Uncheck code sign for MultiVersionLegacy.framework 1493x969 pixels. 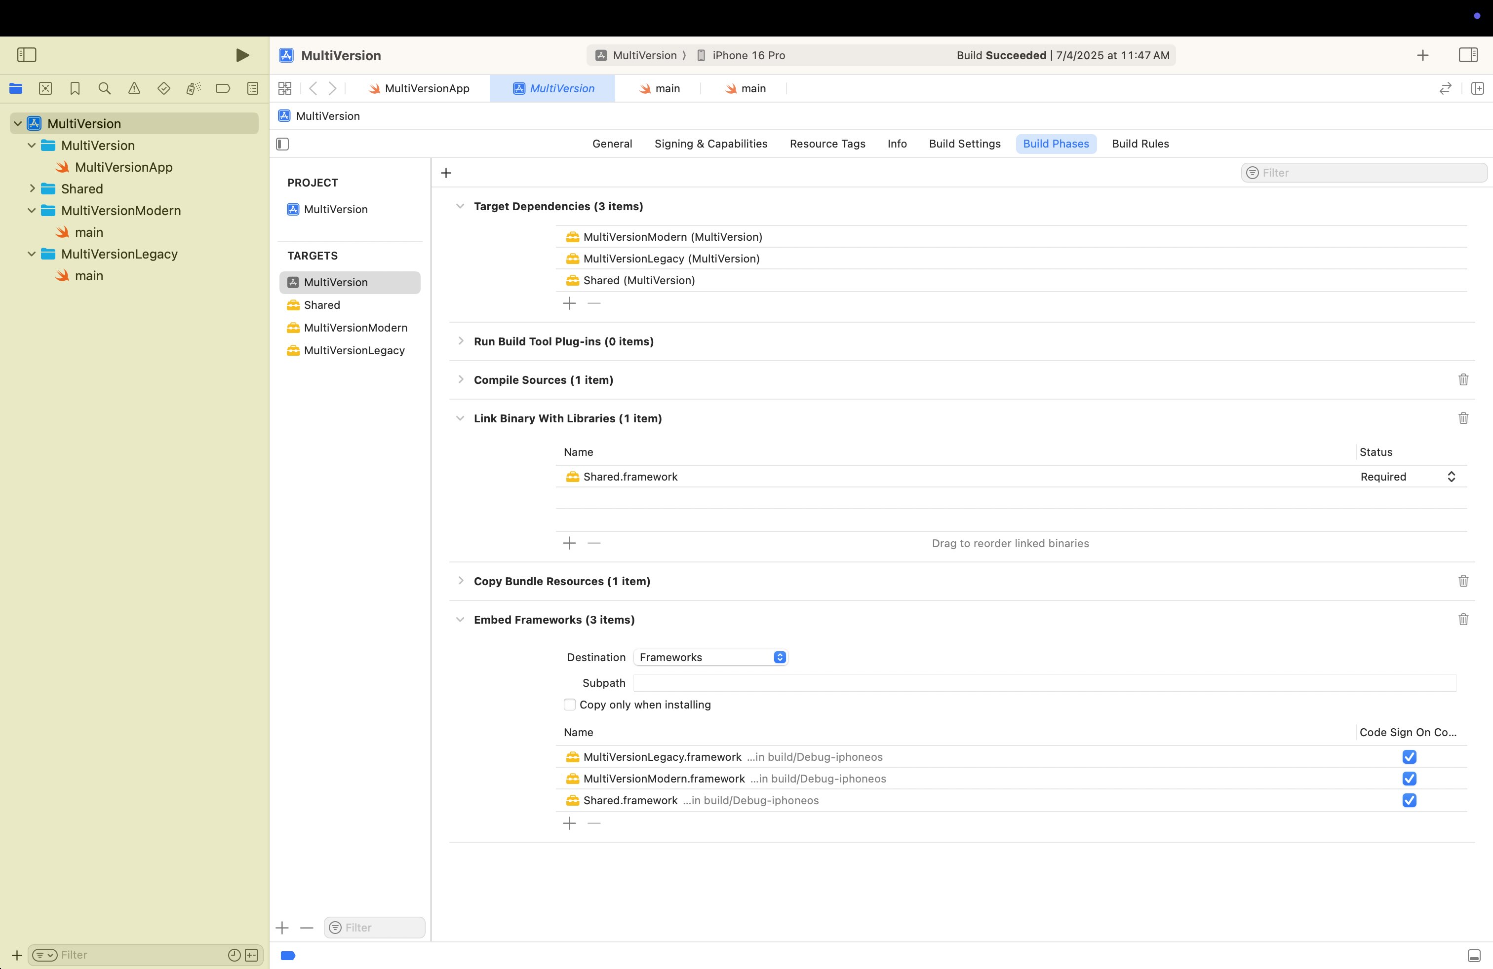coord(1409,756)
